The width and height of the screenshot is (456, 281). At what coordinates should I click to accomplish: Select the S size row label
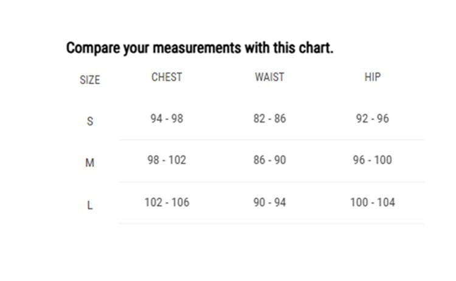click(x=90, y=121)
